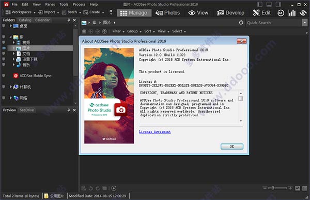Select the Folders pane tab
310x200 pixels.
point(9,20)
